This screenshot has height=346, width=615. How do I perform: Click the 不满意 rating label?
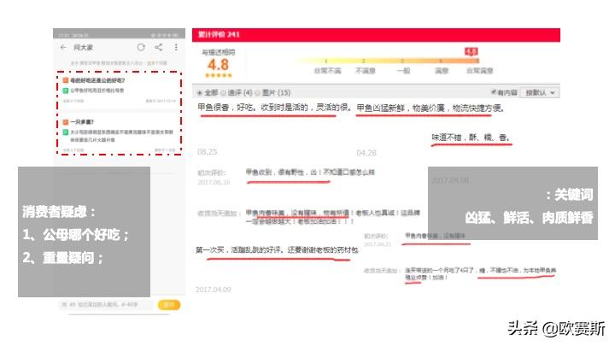[366, 71]
